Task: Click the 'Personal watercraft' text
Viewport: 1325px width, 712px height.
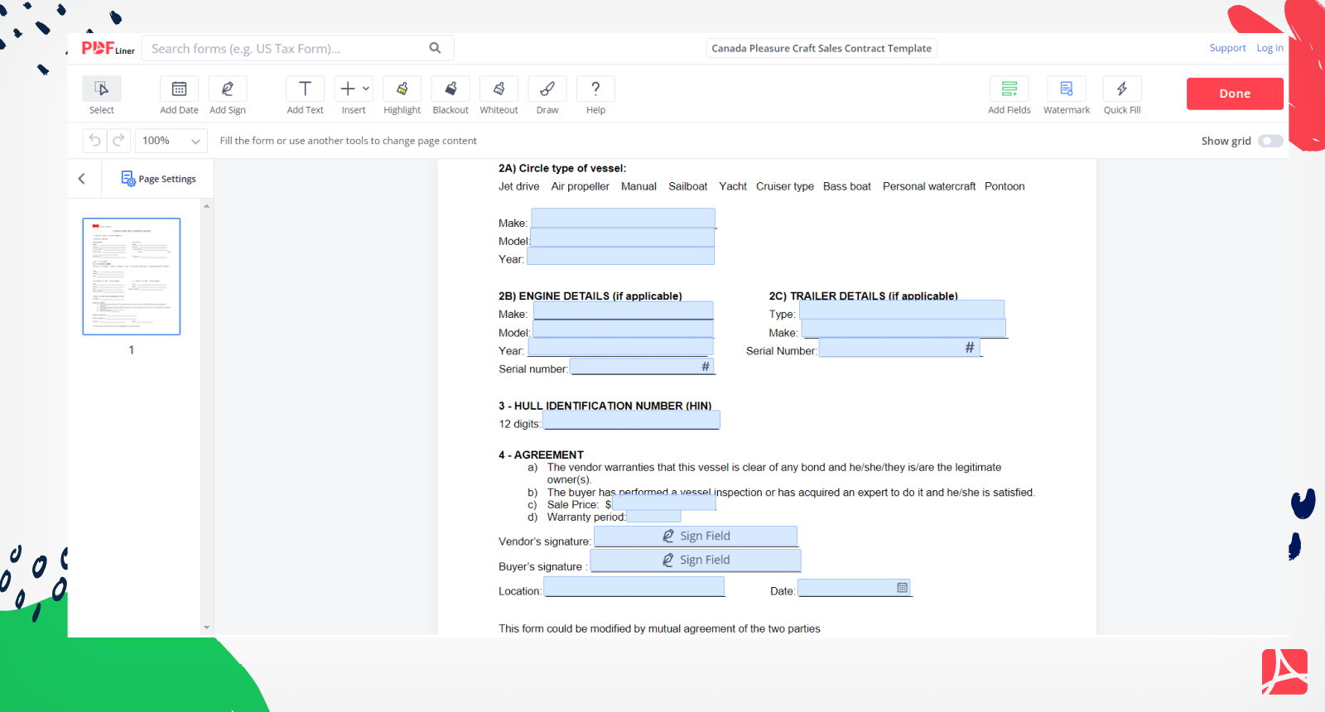Action: (x=929, y=186)
